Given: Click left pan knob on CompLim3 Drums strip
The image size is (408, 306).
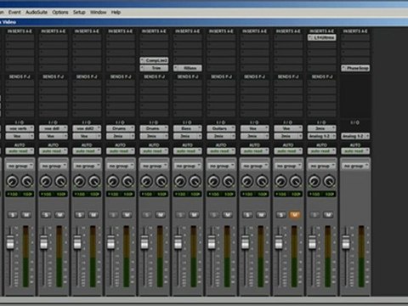Looking at the screenshot, I should click(146, 181).
